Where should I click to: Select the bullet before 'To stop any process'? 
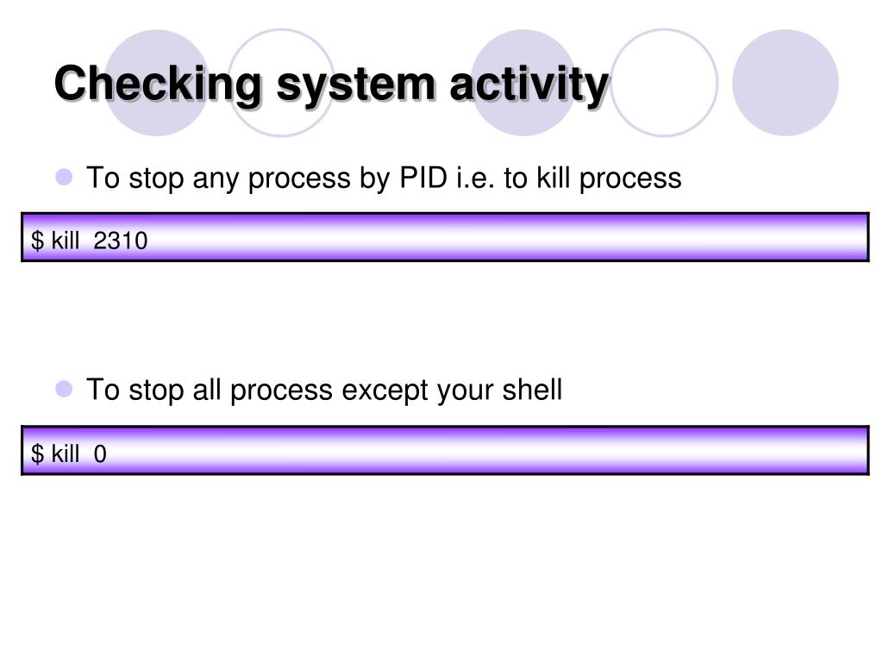coord(64,177)
